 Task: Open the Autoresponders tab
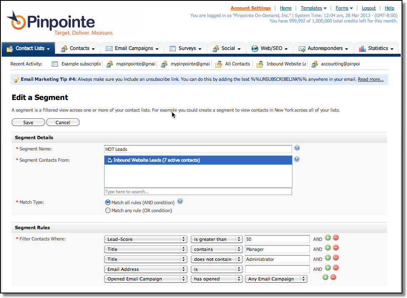pos(323,48)
